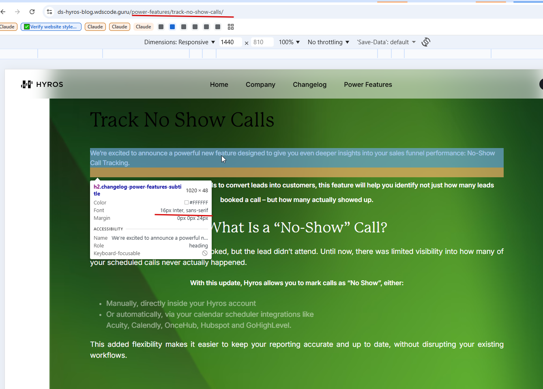Click the highlighted 'We're excited to announce' subtitle
The image size is (543, 389).
coord(297,158)
